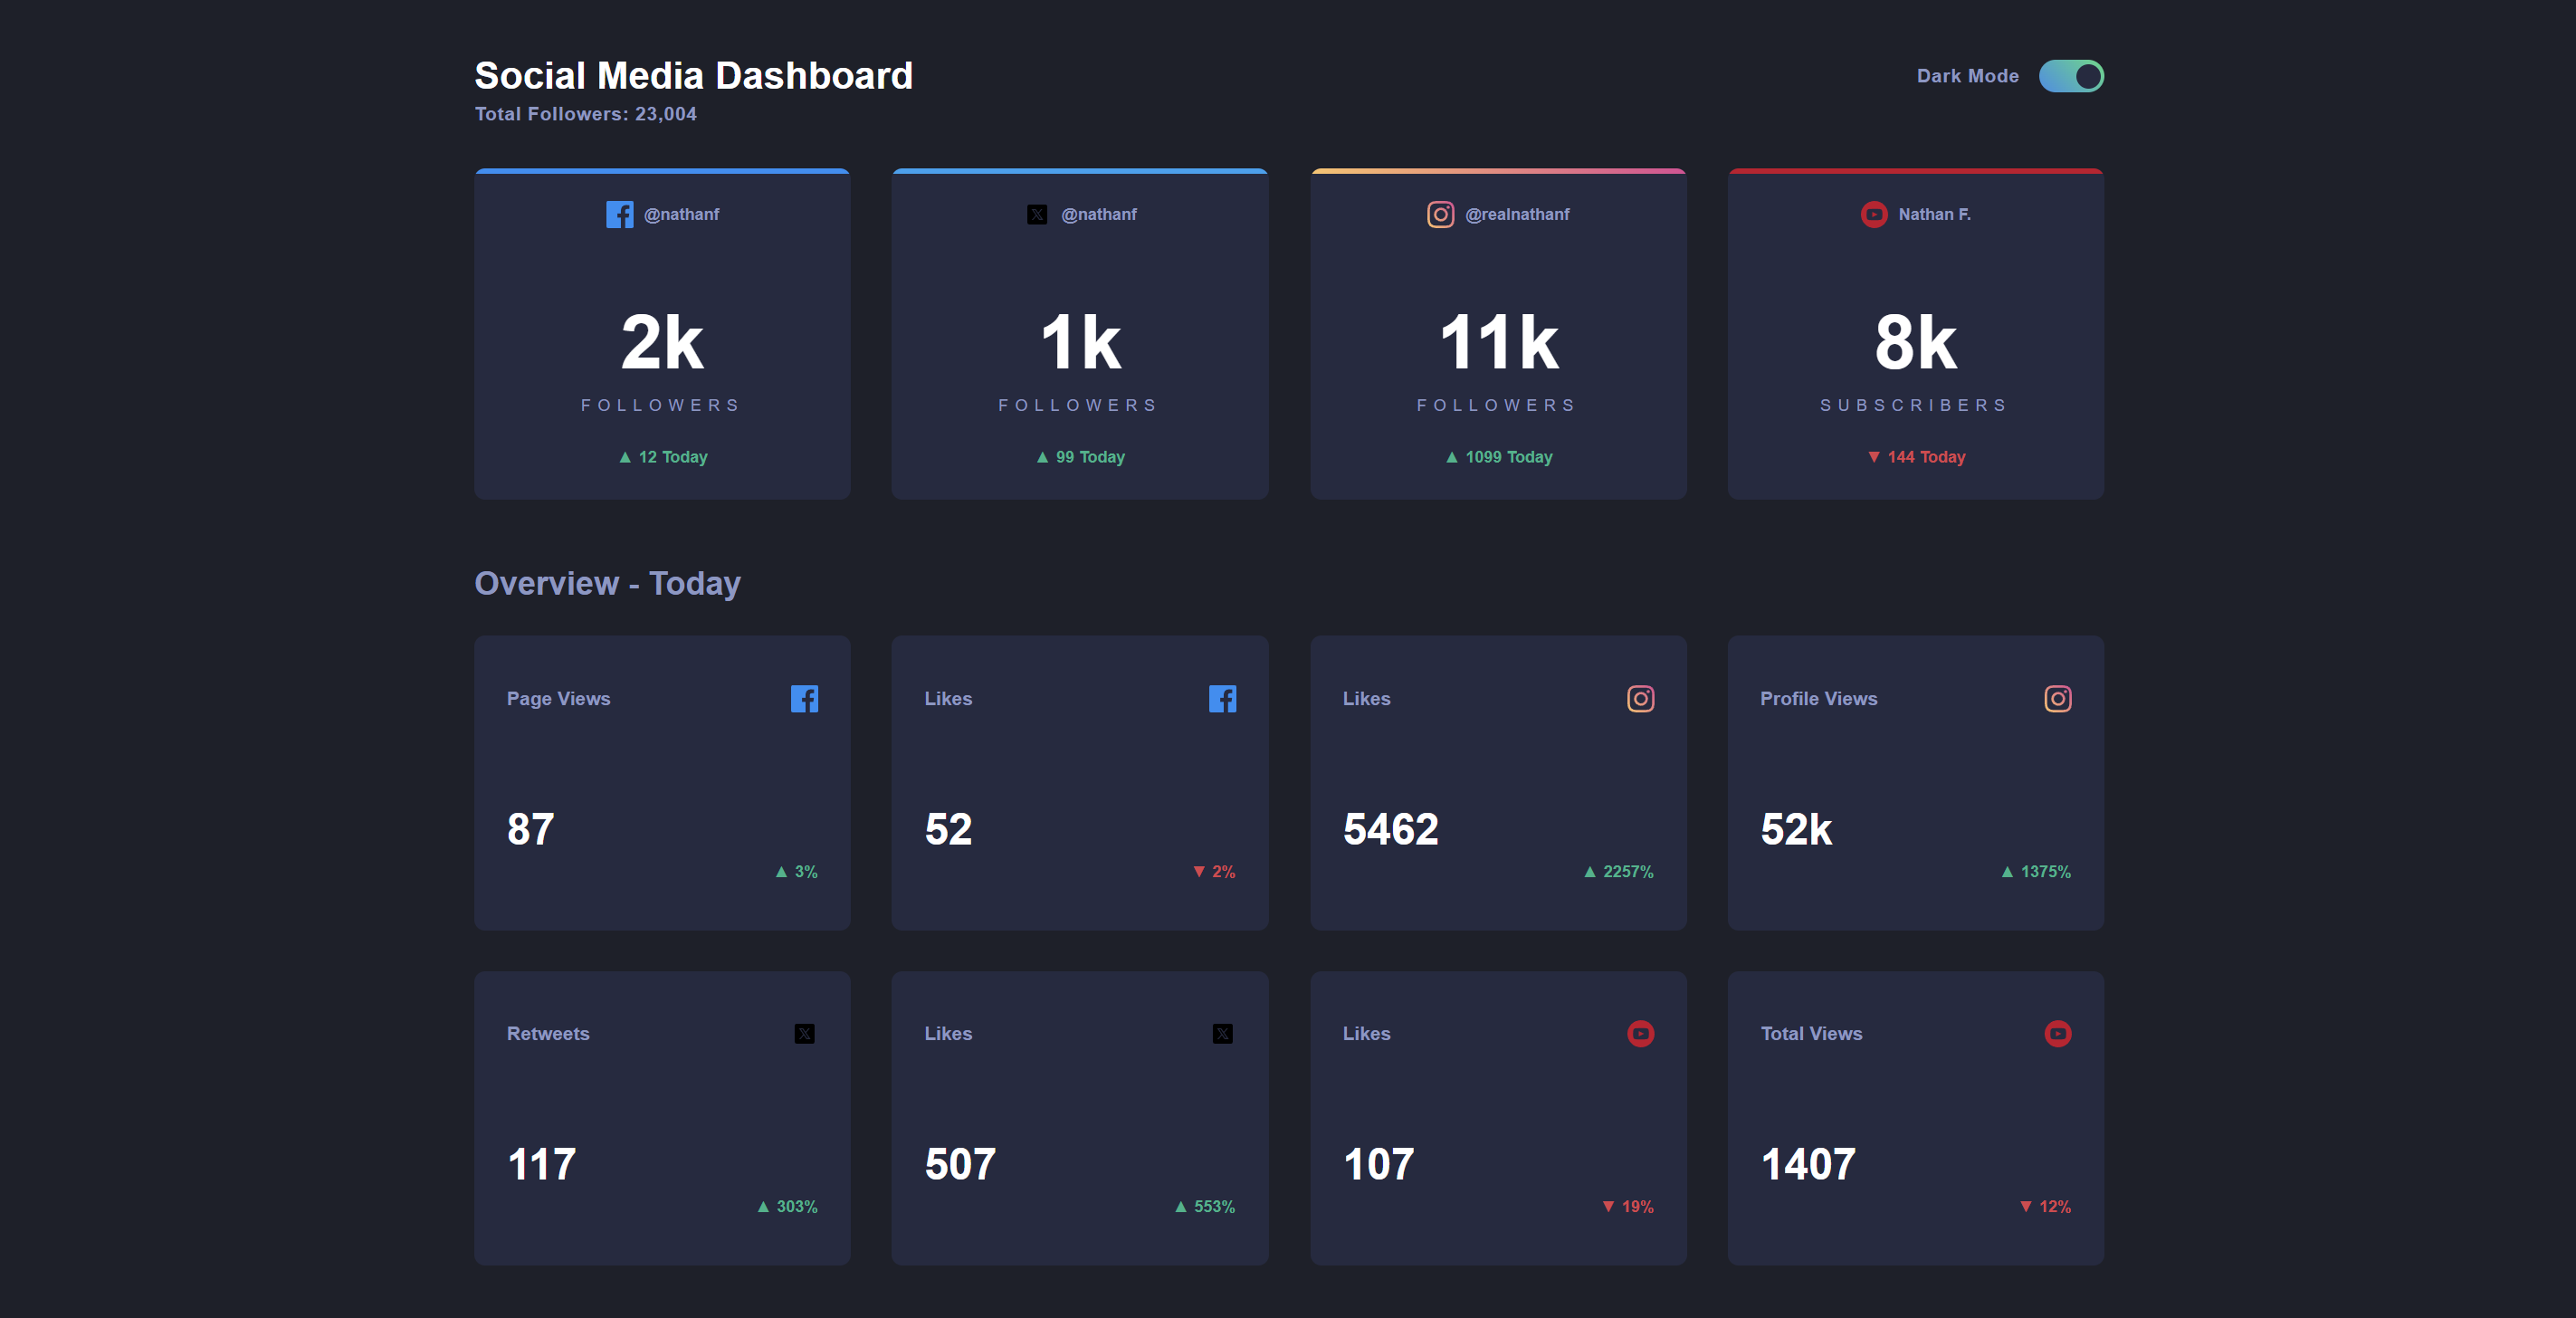Toggle the Dark Mode switch
The width and height of the screenshot is (2576, 1318).
2070,76
